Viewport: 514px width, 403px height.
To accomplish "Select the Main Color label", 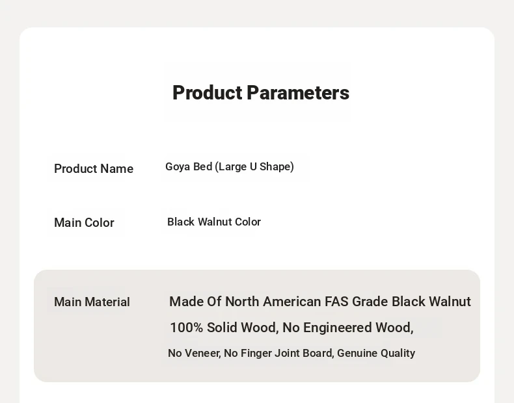I will point(84,222).
